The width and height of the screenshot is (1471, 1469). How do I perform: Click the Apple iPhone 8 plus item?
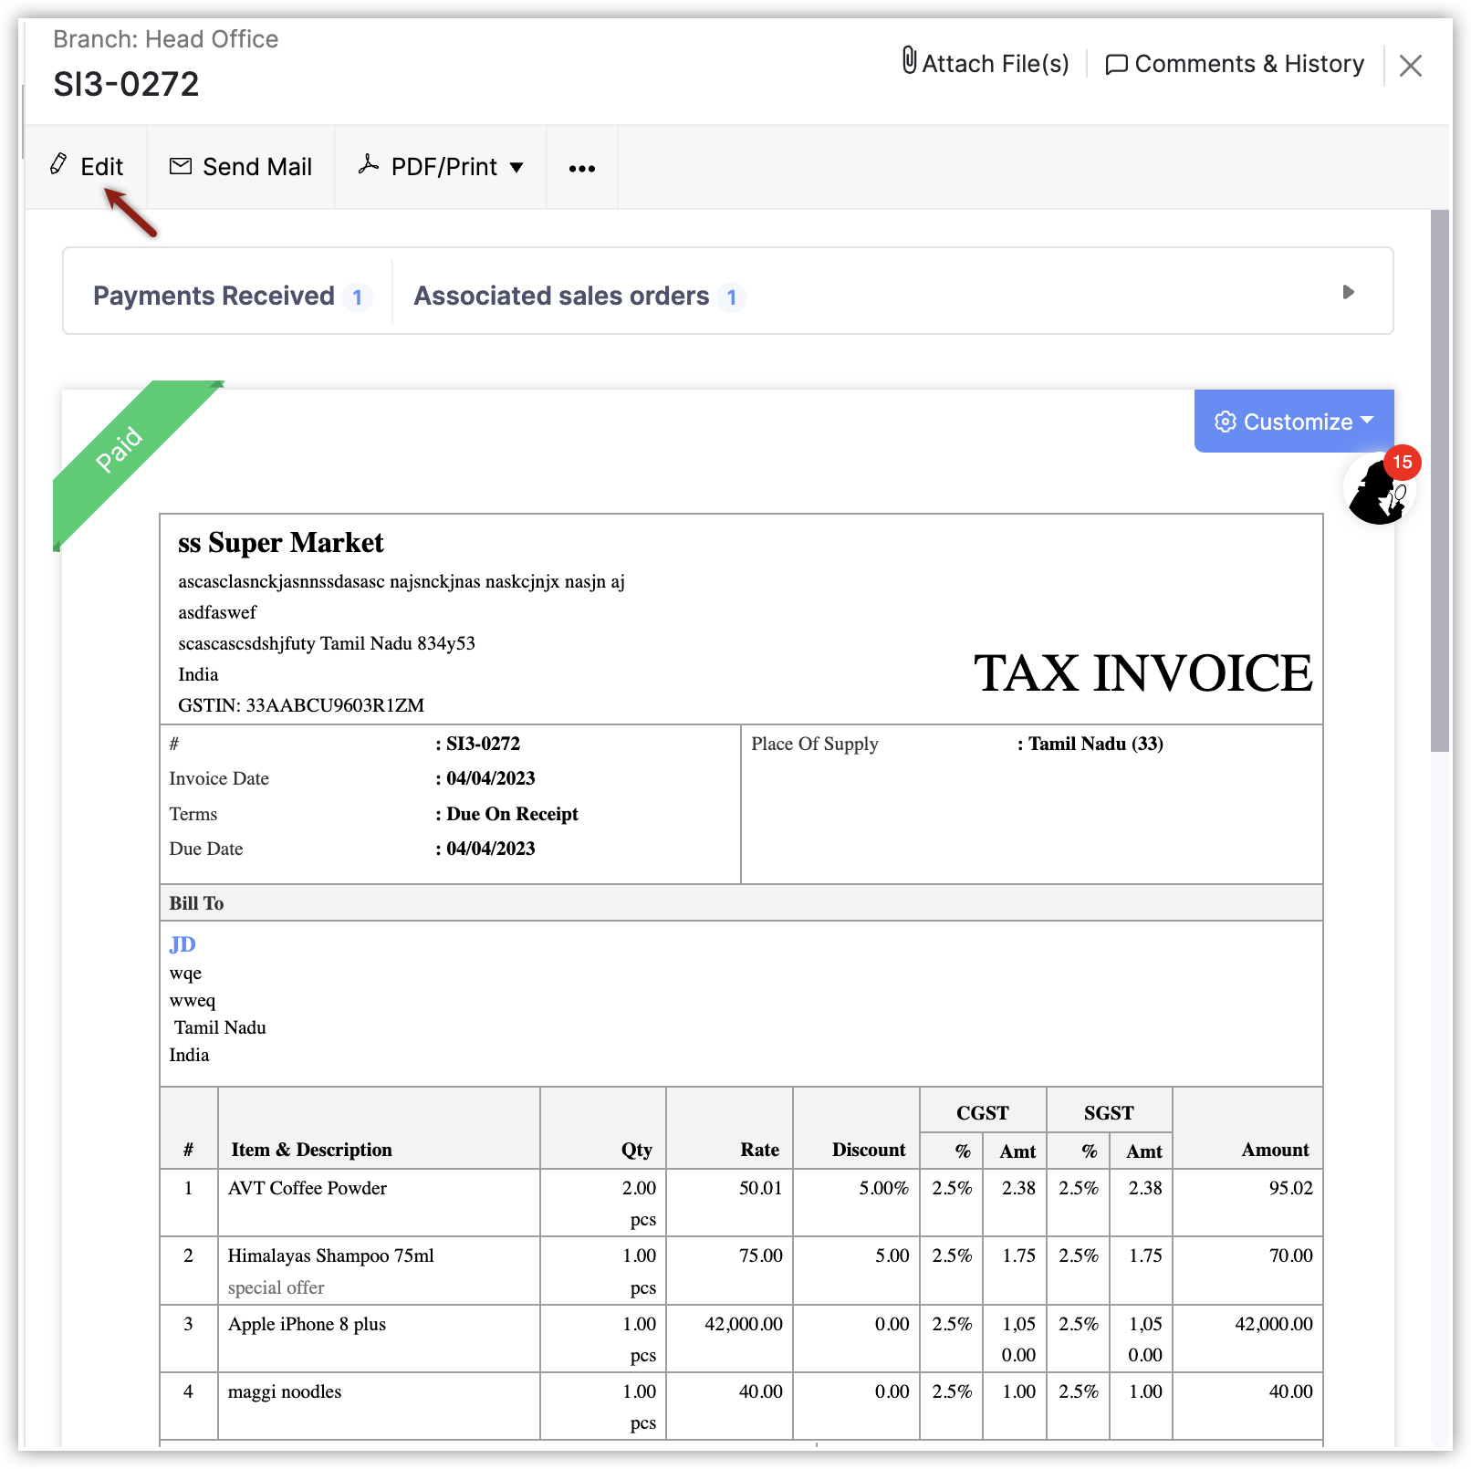click(307, 1324)
